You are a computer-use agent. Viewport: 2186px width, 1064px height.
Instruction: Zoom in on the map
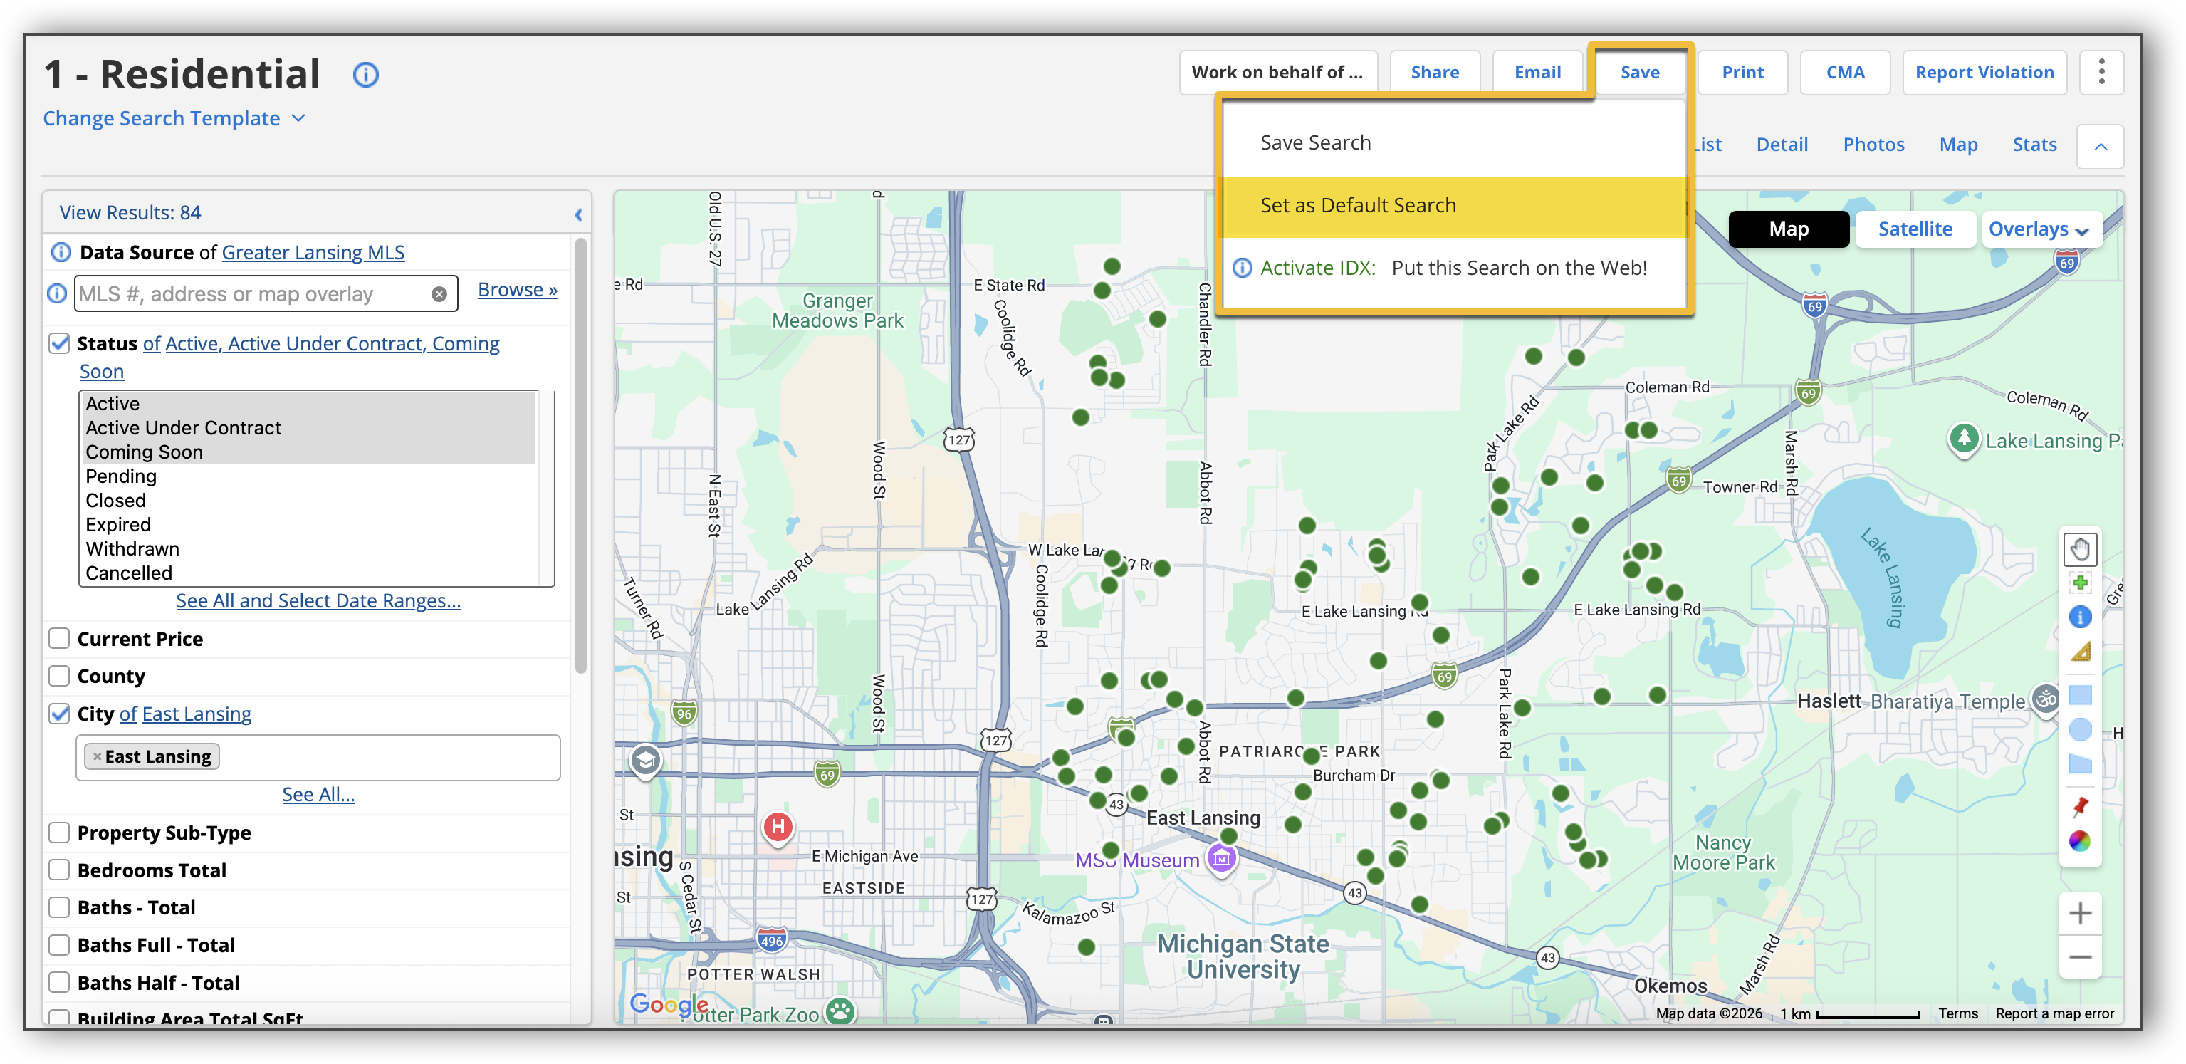[x=2079, y=913]
